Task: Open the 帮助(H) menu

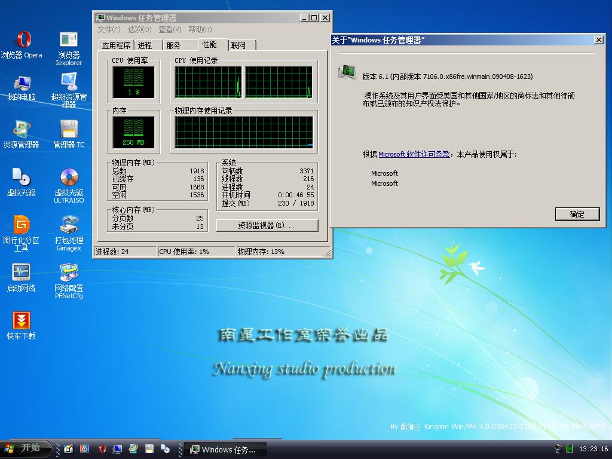Action: [x=200, y=29]
